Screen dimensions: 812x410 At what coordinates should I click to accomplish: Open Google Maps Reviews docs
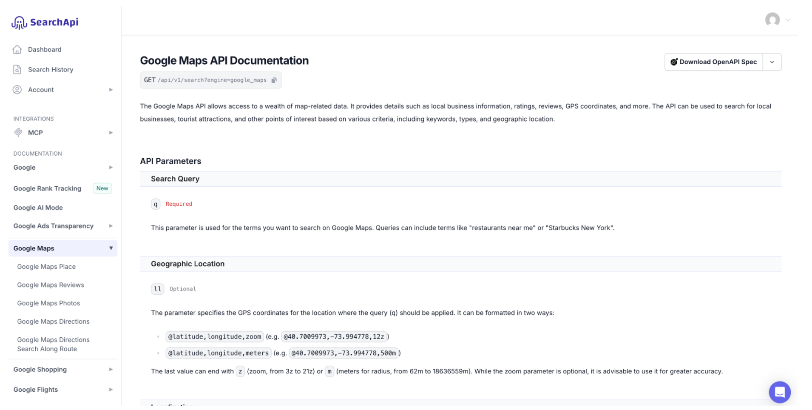click(51, 285)
